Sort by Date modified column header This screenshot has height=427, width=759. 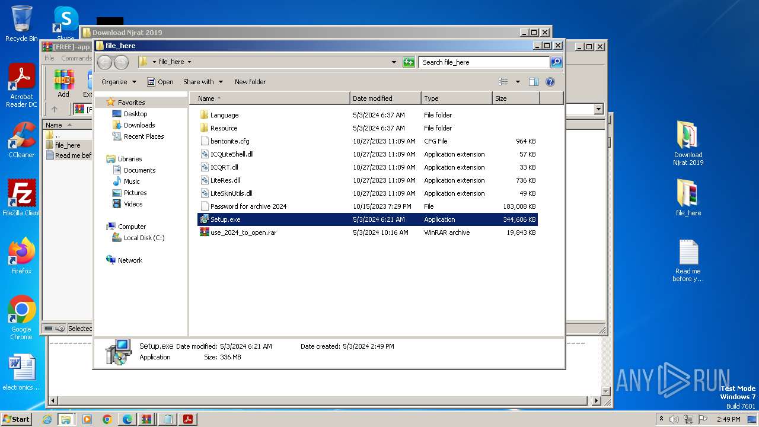[x=385, y=98]
